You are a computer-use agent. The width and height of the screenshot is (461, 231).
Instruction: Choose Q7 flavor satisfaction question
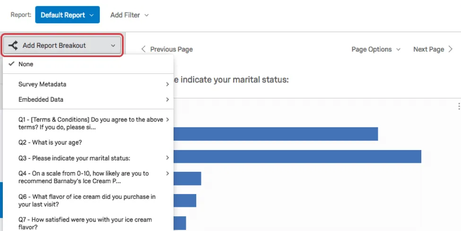point(85,223)
